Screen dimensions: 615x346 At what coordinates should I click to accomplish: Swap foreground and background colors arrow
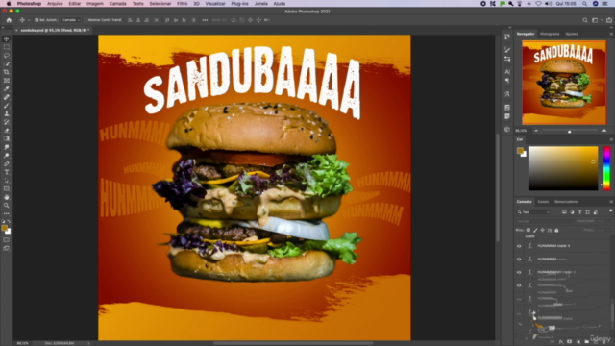[9, 222]
